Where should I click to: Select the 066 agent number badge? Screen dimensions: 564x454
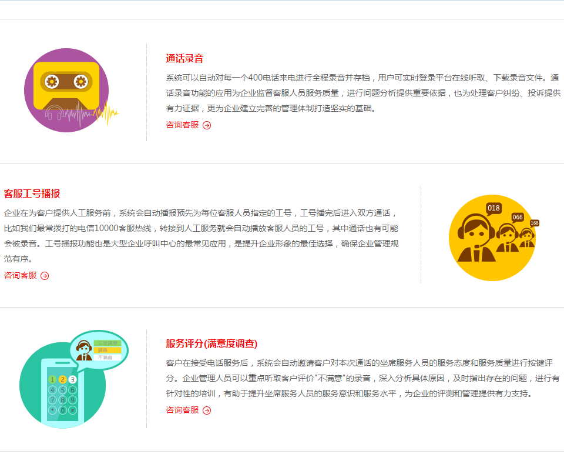pyautogui.click(x=517, y=217)
